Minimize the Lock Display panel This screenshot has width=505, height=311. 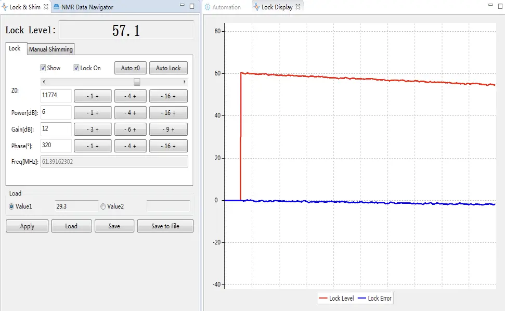pyautogui.click(x=490, y=5)
